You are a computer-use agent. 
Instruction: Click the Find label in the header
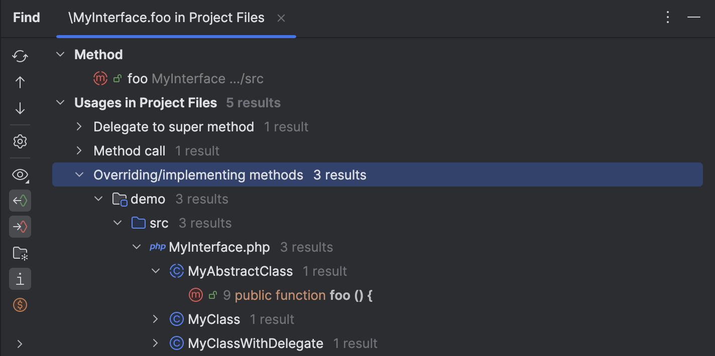(x=26, y=18)
